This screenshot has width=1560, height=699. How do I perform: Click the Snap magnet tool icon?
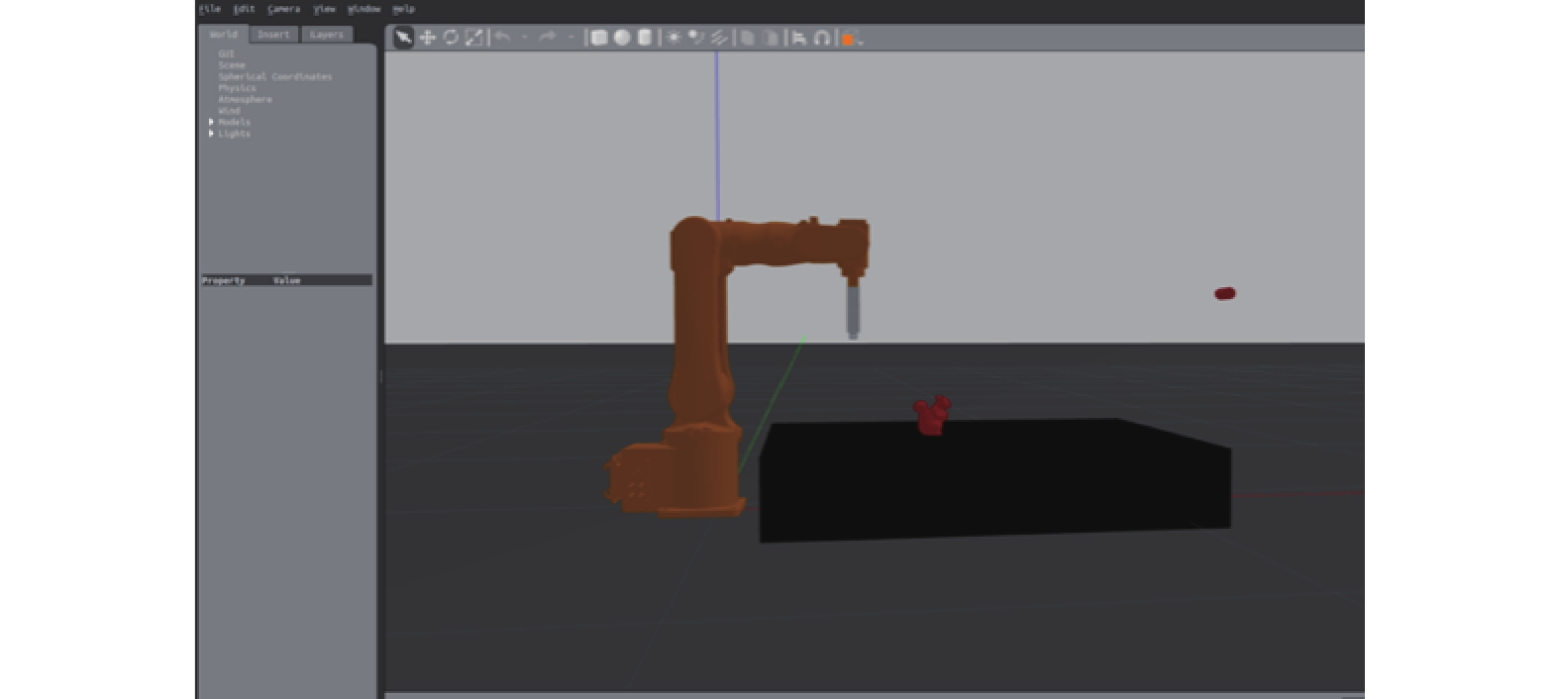tap(822, 38)
